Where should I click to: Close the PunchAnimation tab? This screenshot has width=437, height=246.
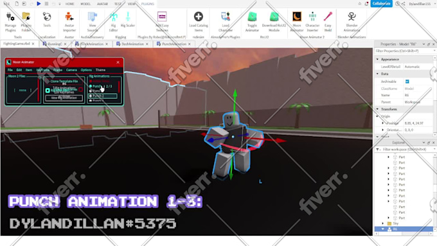coord(190,44)
